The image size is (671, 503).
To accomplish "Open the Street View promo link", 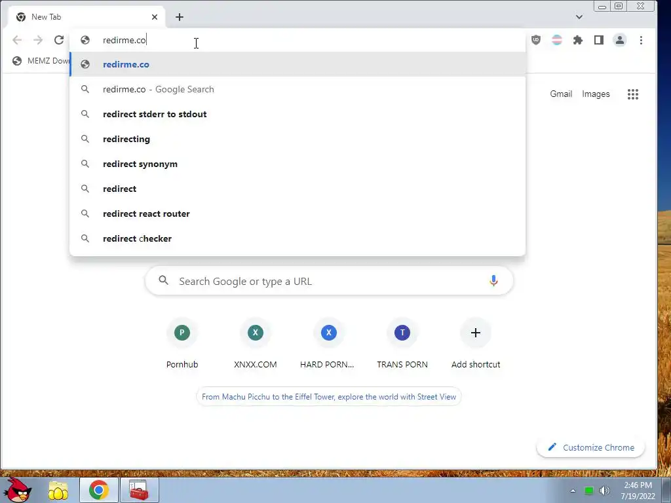I will (329, 397).
